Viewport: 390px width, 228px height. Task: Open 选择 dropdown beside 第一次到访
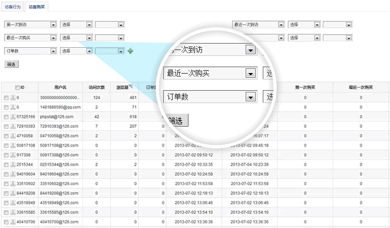coord(77,25)
